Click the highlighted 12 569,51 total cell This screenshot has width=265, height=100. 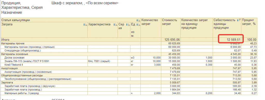pyautogui.click(x=230, y=40)
